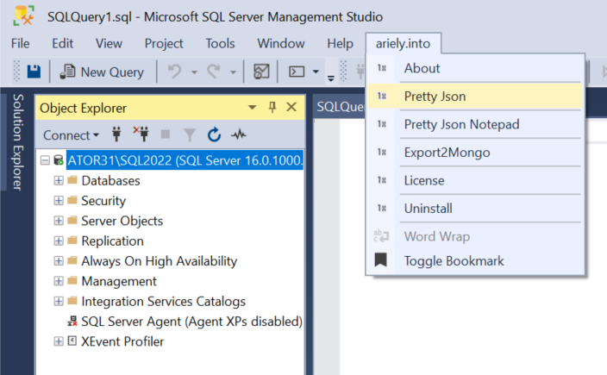Viewport: 607px width, 375px height.
Task: Expand the Security folder
Action: (x=59, y=201)
